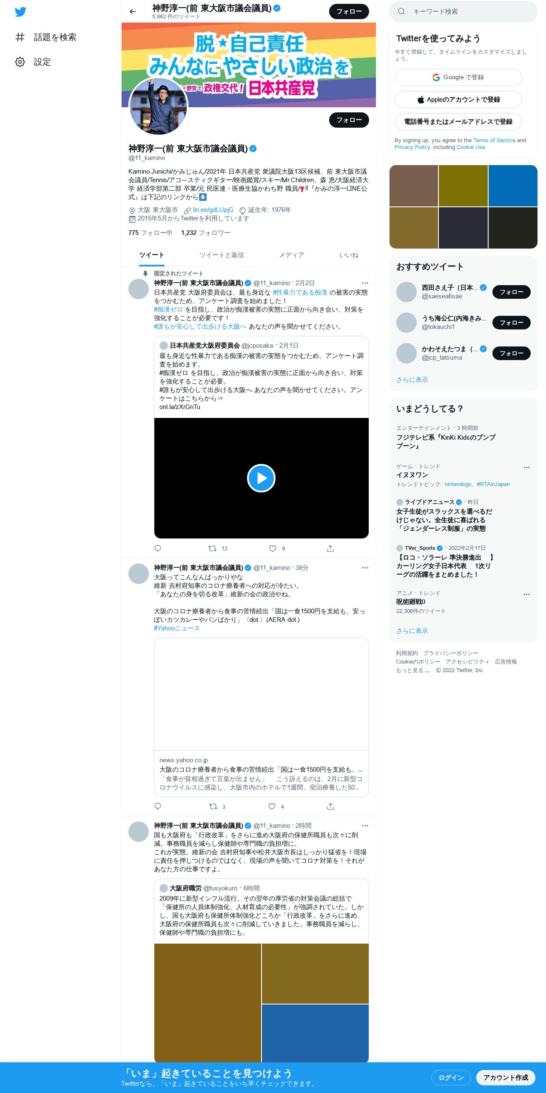Switch to ツイートと返信 tab
The width and height of the screenshot is (546, 1093).
[x=222, y=255]
